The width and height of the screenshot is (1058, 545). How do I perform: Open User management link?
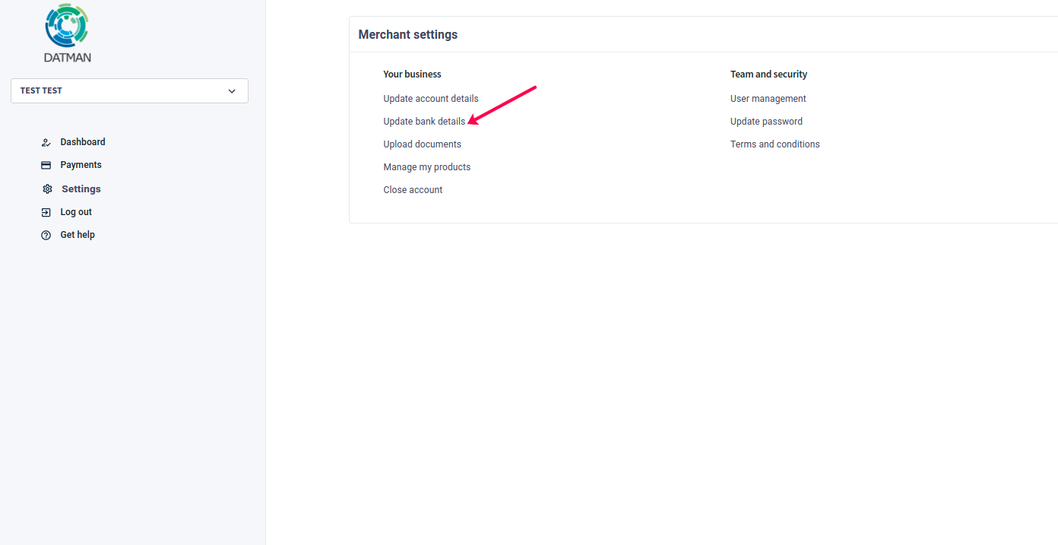pos(768,99)
